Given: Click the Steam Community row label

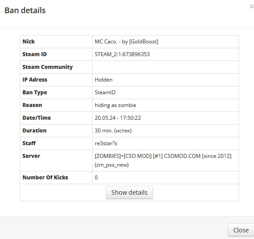Looking at the screenshot, I should [x=47, y=67].
